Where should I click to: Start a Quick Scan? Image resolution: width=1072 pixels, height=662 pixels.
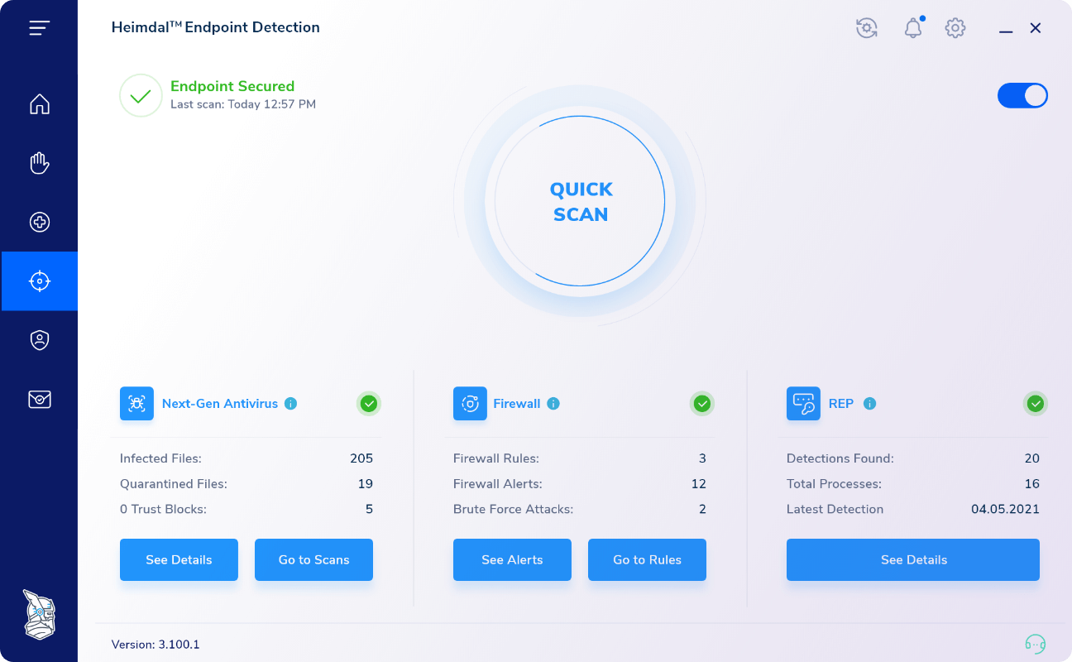(581, 201)
